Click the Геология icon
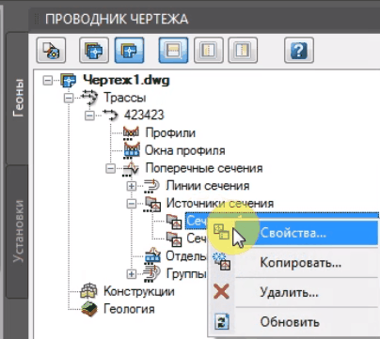 point(89,309)
